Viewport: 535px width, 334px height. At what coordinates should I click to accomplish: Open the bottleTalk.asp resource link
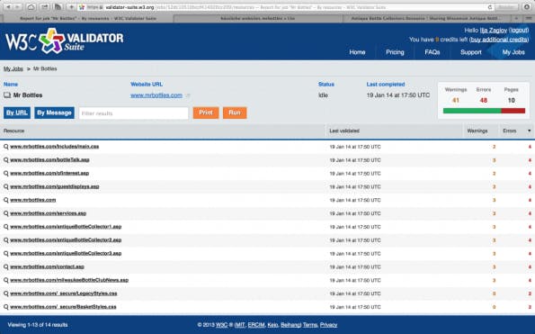49,160
